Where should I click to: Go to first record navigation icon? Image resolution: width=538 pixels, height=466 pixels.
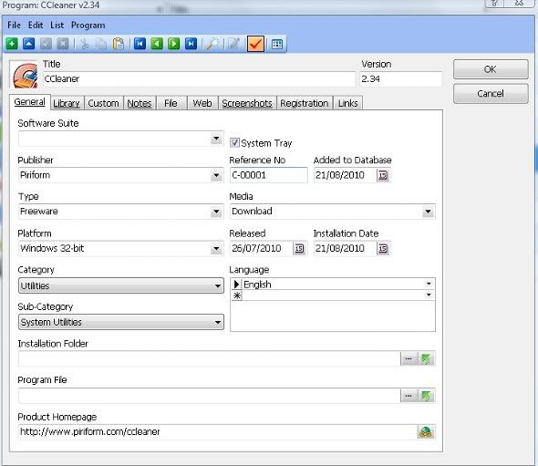[x=140, y=44]
